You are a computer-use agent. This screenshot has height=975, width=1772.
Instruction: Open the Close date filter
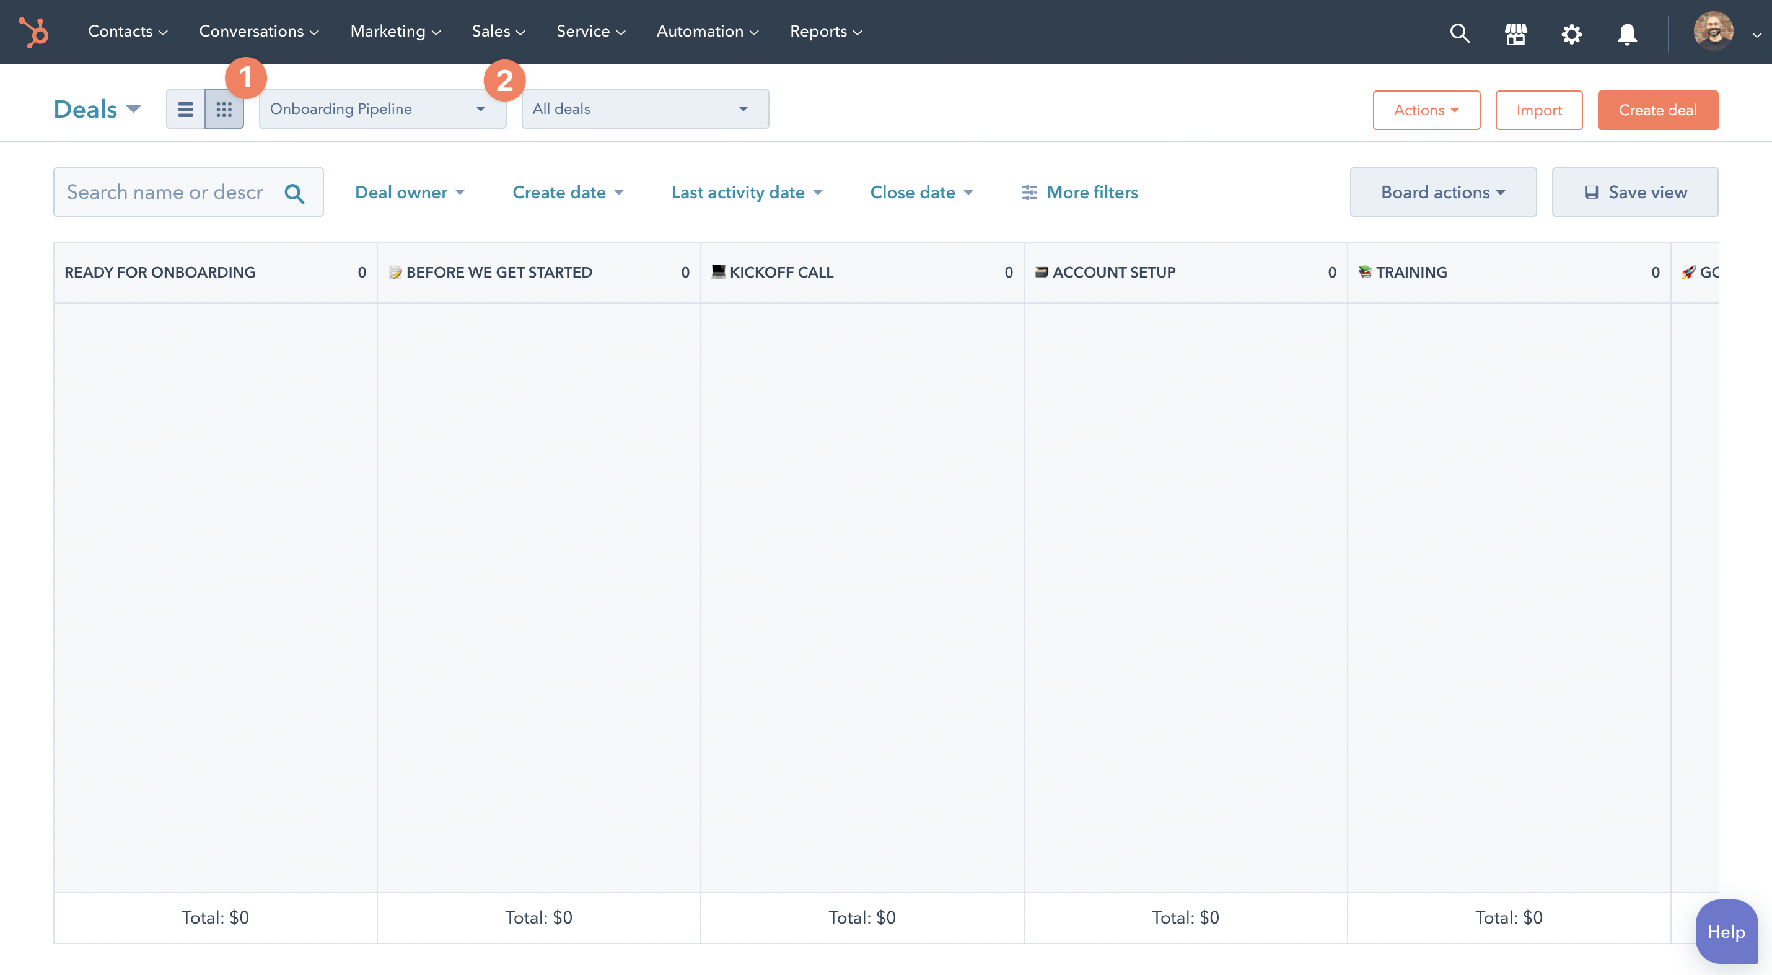click(x=921, y=193)
